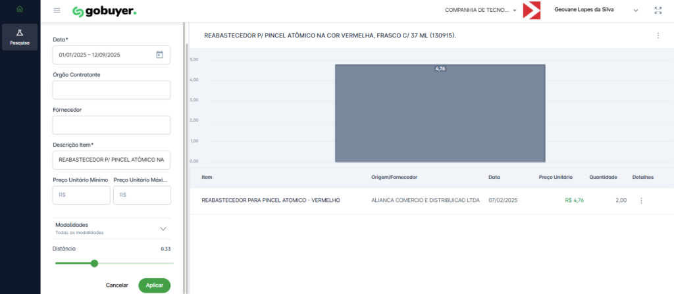The height and width of the screenshot is (294, 674).
Task: Focus the Órgão Contratante input field
Action: pyautogui.click(x=111, y=90)
